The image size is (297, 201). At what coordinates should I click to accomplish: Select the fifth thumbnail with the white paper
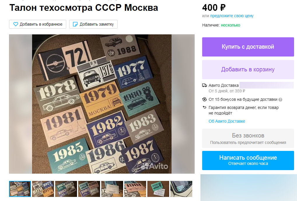(112, 189)
